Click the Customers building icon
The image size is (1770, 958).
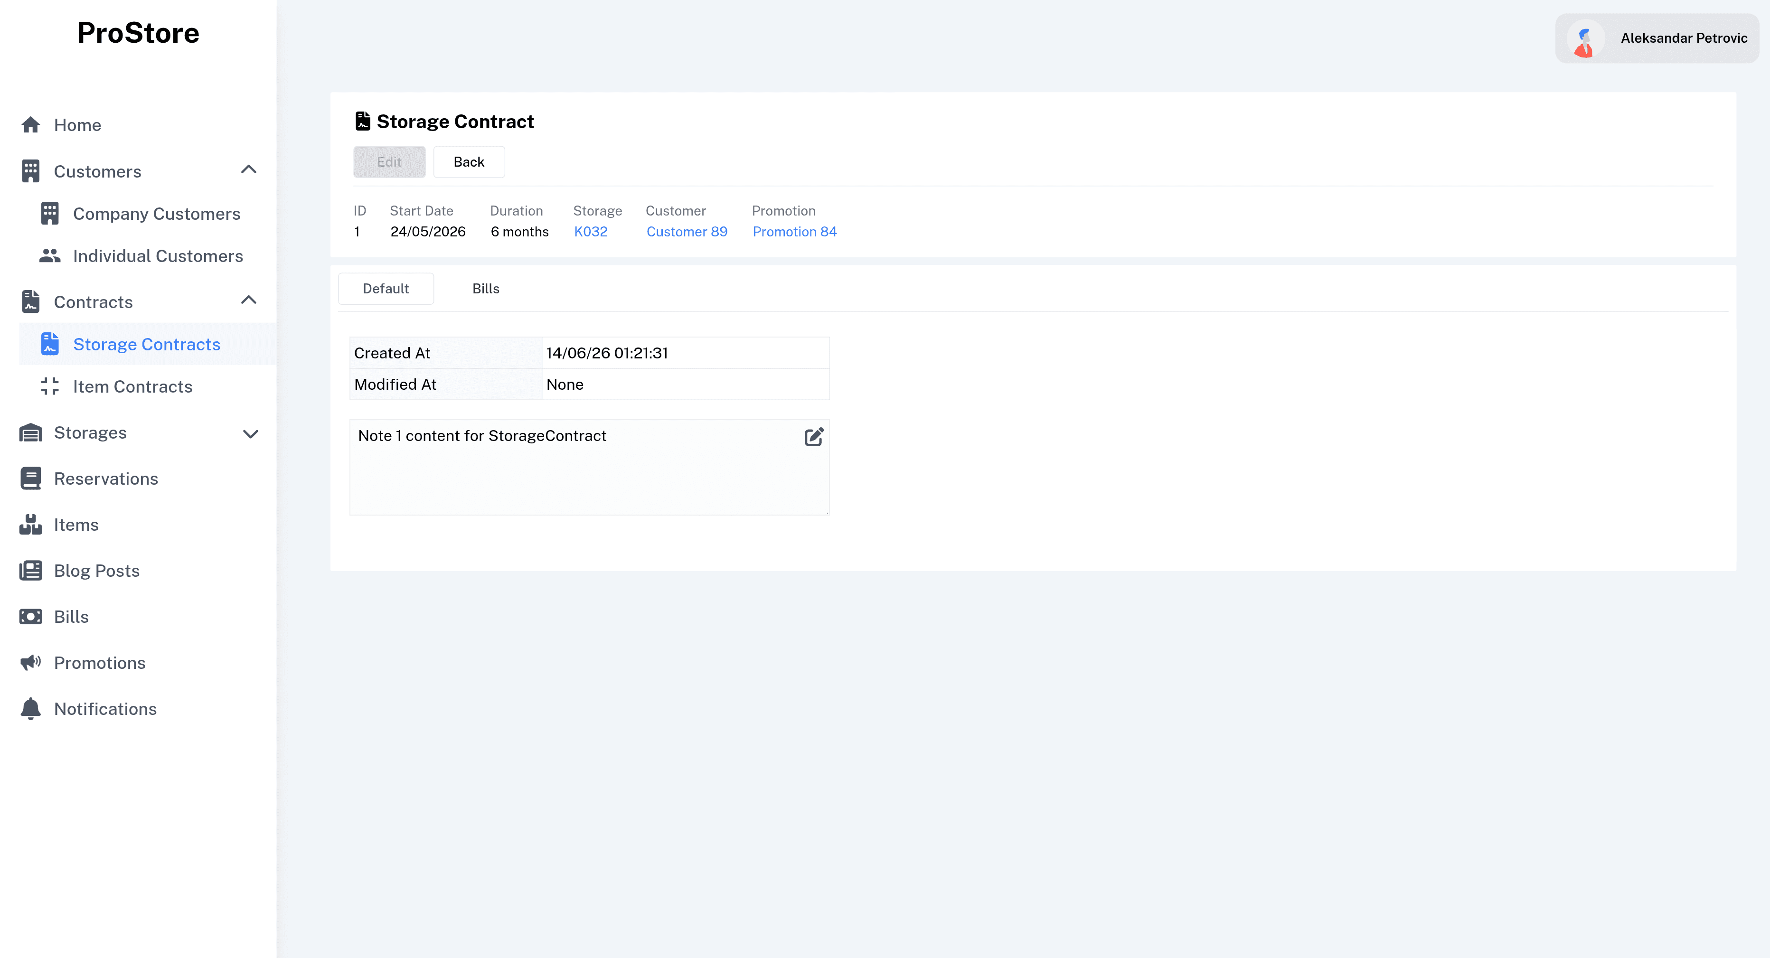pyautogui.click(x=30, y=171)
